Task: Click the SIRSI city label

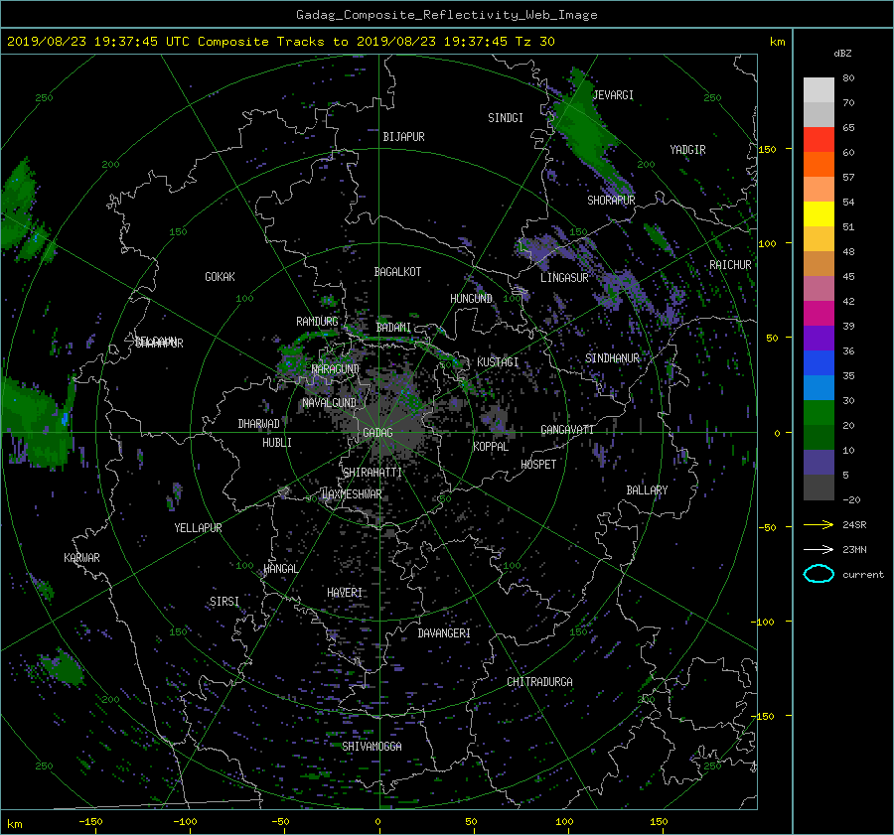Action: (x=224, y=602)
